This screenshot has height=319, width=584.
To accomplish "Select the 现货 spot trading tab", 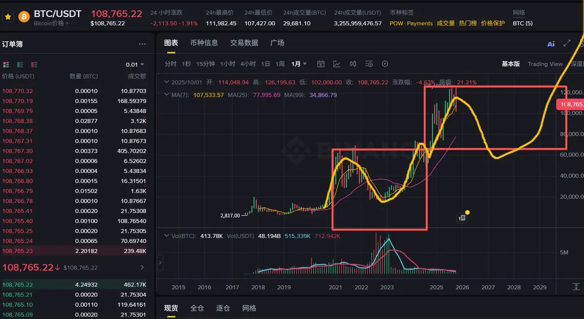I will point(171,308).
